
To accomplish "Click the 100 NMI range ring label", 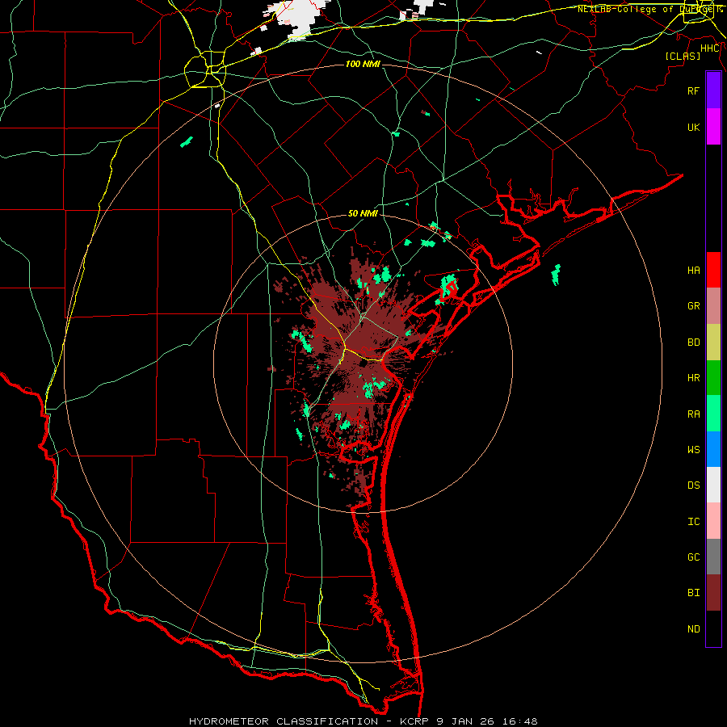I will tap(363, 64).
